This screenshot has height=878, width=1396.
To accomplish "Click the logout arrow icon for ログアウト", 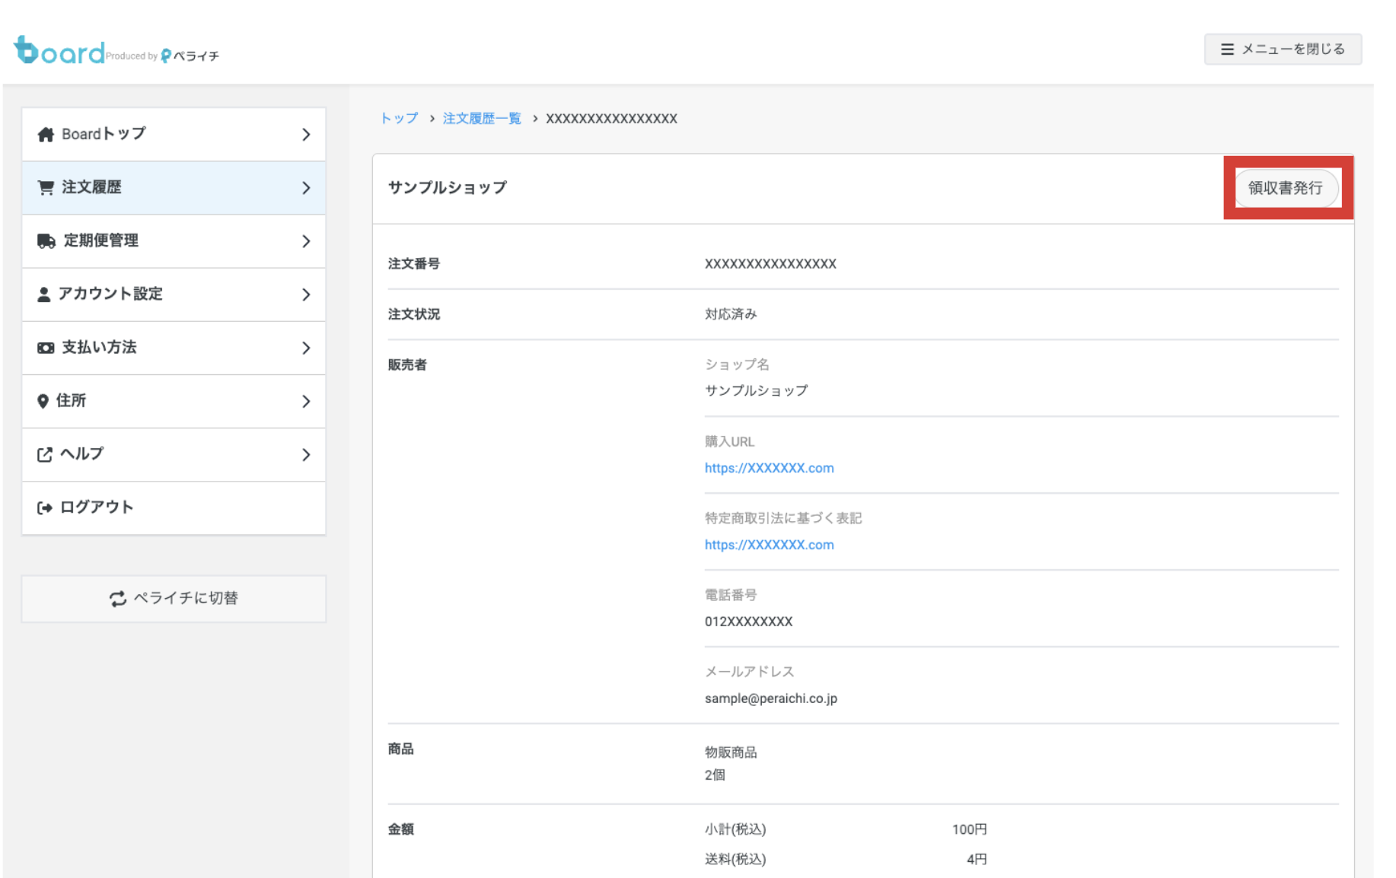I will coord(45,507).
